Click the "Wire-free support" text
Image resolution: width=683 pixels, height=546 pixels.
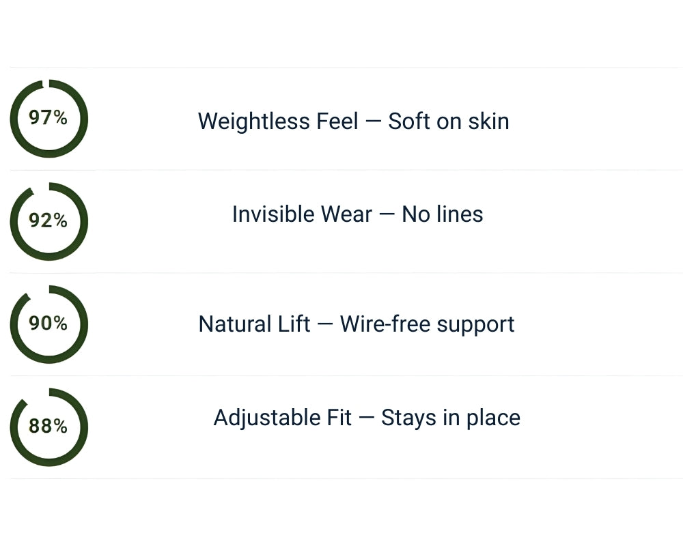tap(428, 324)
